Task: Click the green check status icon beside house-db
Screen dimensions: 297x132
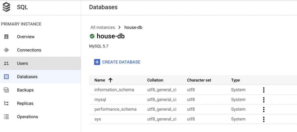Action: click(x=92, y=36)
